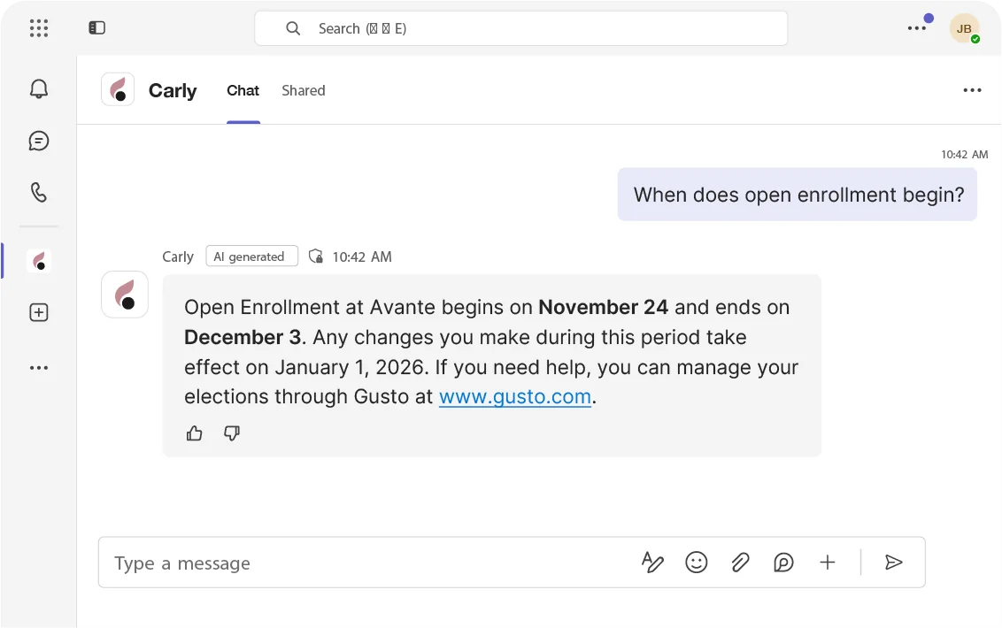Screen dimensions: 1002x628
Task: Attach a file with paperclip
Action: point(740,563)
